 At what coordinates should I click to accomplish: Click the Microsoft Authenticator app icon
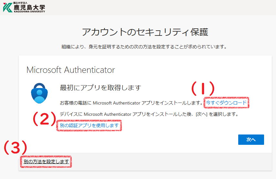click(x=39, y=93)
